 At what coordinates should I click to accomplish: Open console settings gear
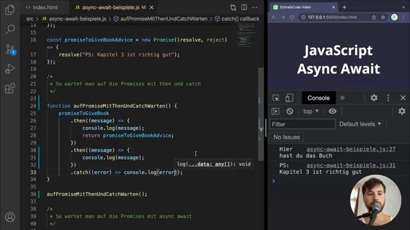tap(402, 111)
